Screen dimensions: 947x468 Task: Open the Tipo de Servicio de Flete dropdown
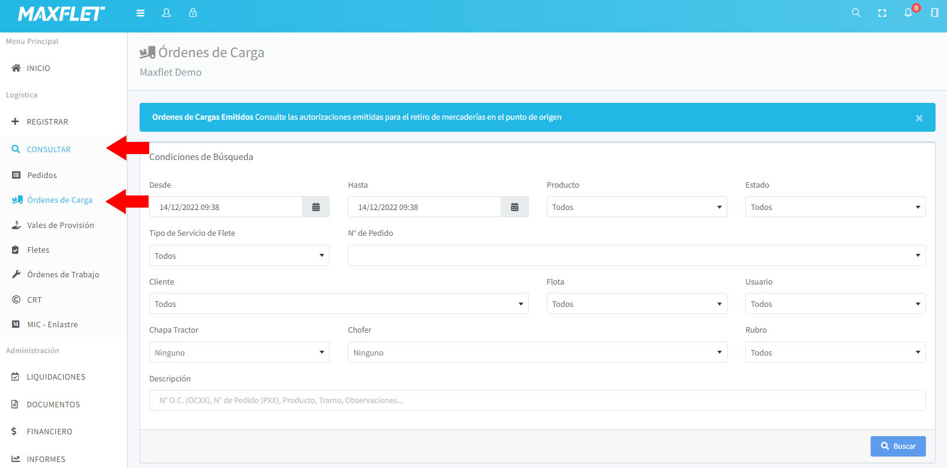pyautogui.click(x=239, y=256)
